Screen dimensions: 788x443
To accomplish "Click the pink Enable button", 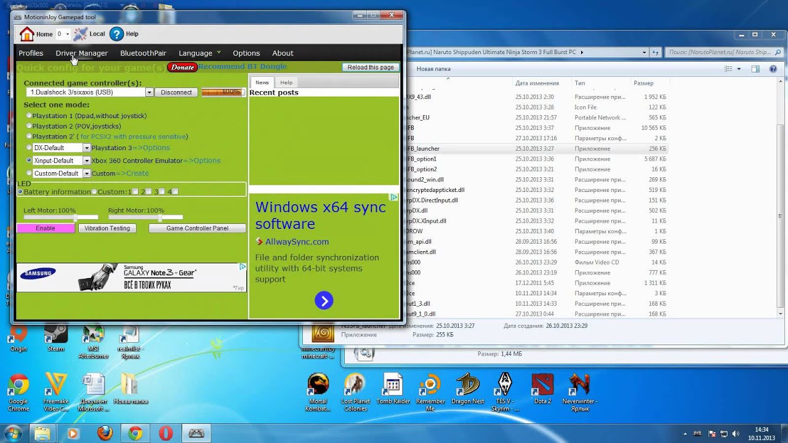I will pyautogui.click(x=46, y=228).
